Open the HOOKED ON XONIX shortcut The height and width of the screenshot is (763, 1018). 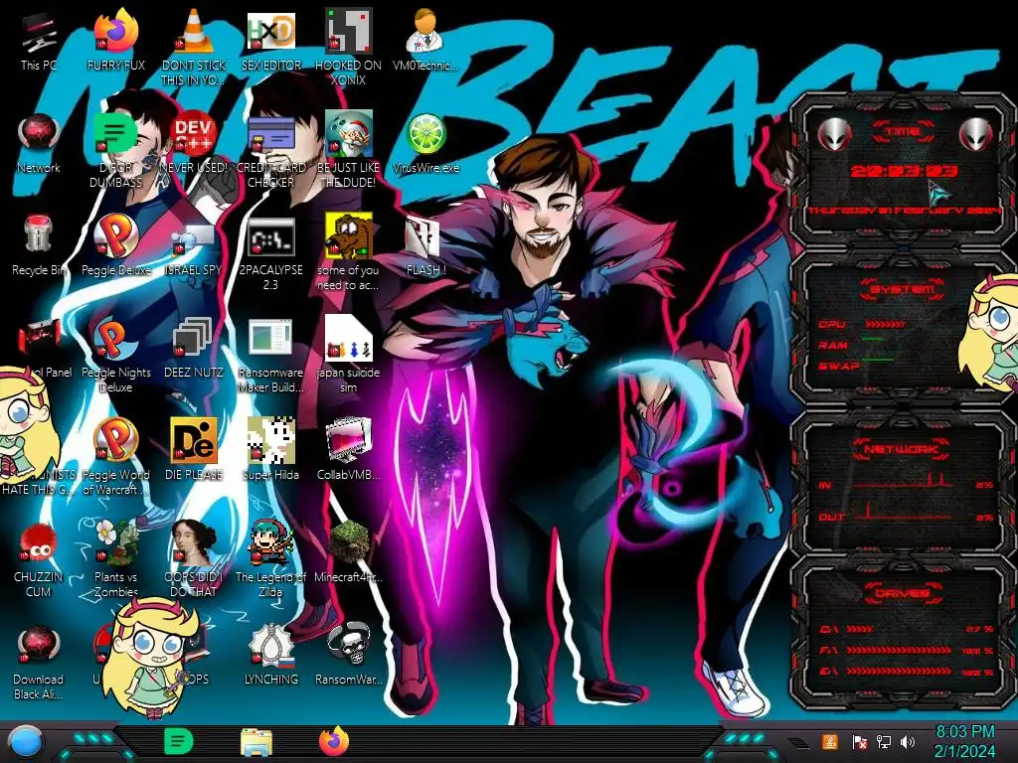pos(348,47)
